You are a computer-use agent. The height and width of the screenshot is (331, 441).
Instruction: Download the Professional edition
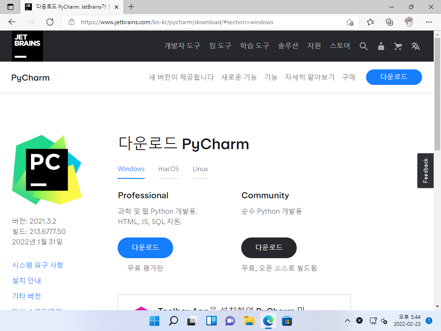(145, 248)
